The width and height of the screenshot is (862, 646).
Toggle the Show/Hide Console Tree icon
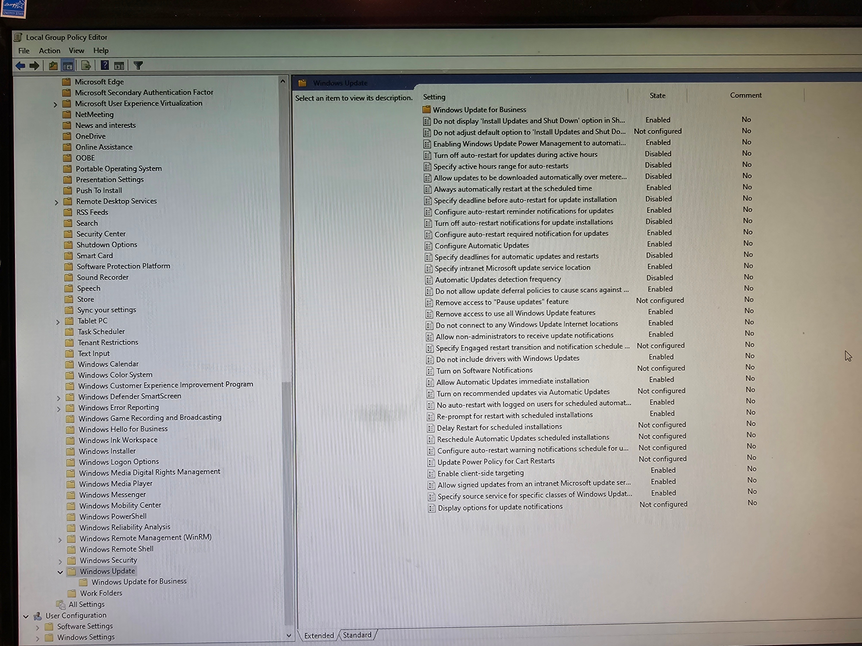[68, 66]
